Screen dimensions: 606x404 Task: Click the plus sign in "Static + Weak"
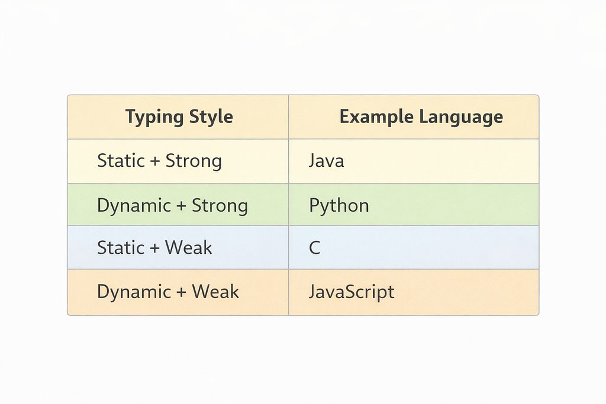[x=154, y=248]
